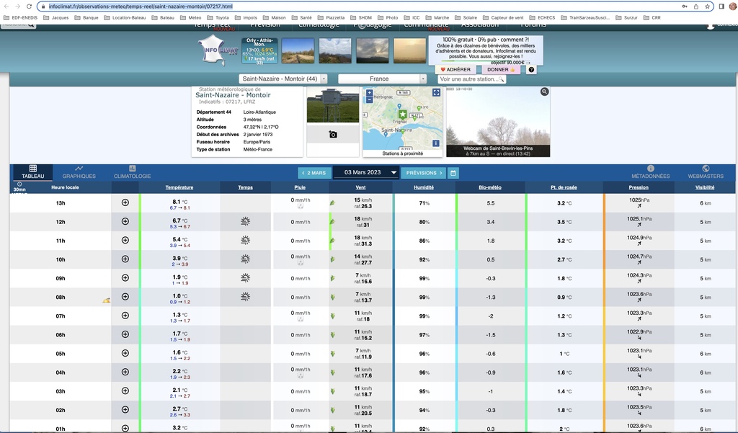Open the browser share icon
The height and width of the screenshot is (433, 738).
pos(696,6)
